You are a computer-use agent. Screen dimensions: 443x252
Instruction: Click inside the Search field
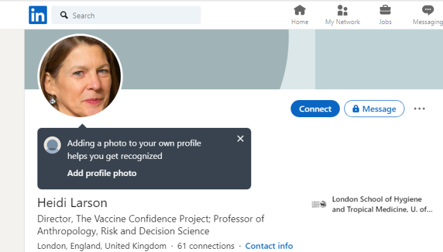click(x=126, y=15)
